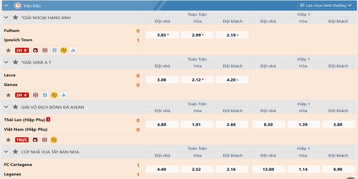
Task: Open statistics chart for Lecce vs Genoa
Action: click(x=64, y=95)
